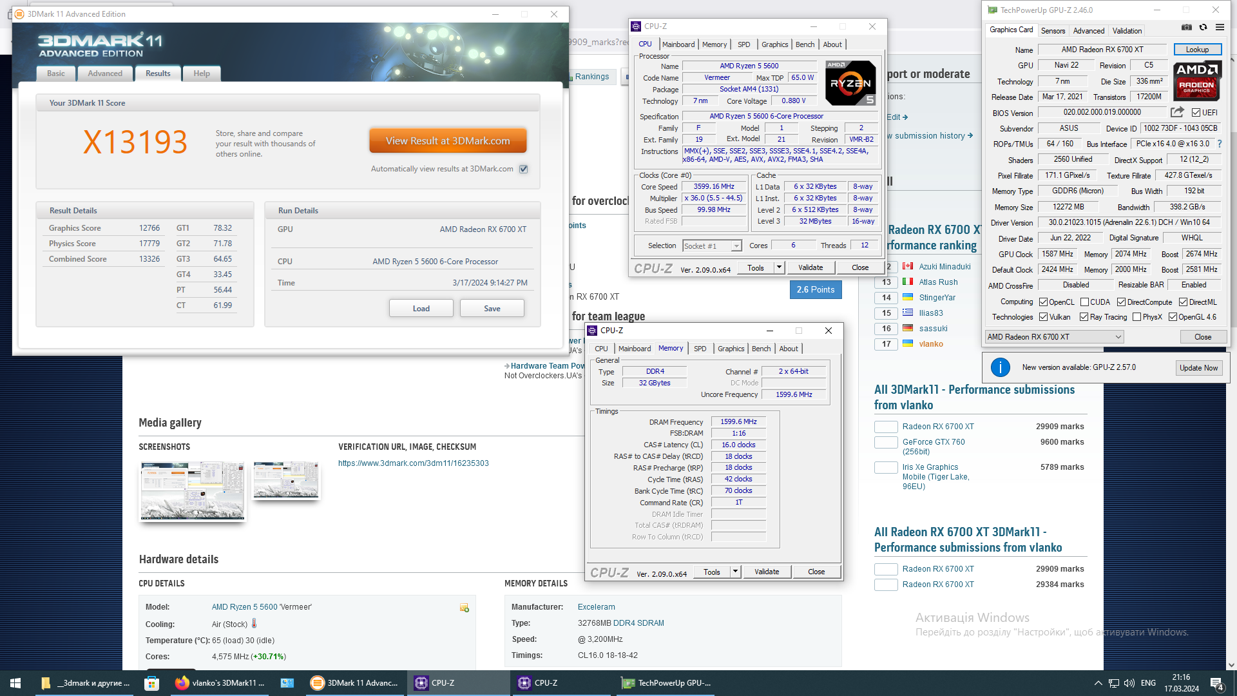Image resolution: width=1237 pixels, height=696 pixels.
Task: Open Windows Start menu
Action: tap(15, 683)
